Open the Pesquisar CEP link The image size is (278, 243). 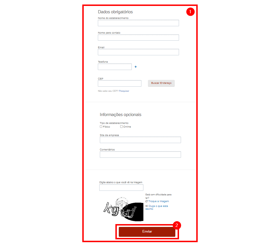click(x=124, y=91)
